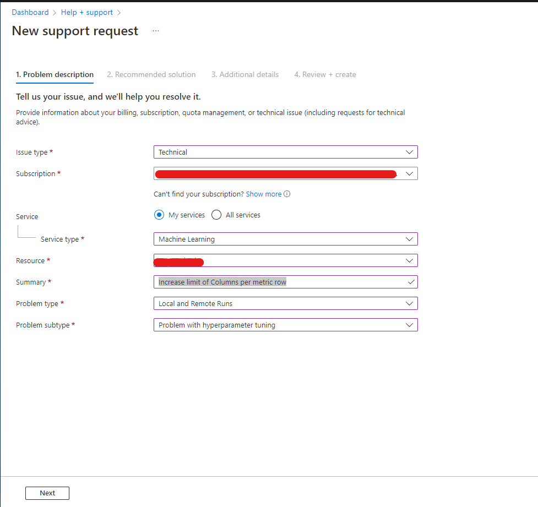The width and height of the screenshot is (538, 507).
Task: Click inside the Summary text field
Action: click(275, 281)
